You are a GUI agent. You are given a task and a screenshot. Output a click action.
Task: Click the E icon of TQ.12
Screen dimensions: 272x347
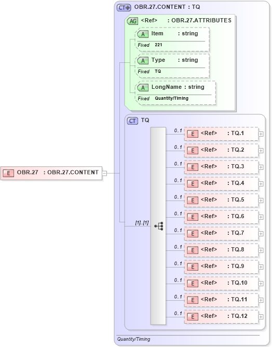pyautogui.click(x=193, y=317)
